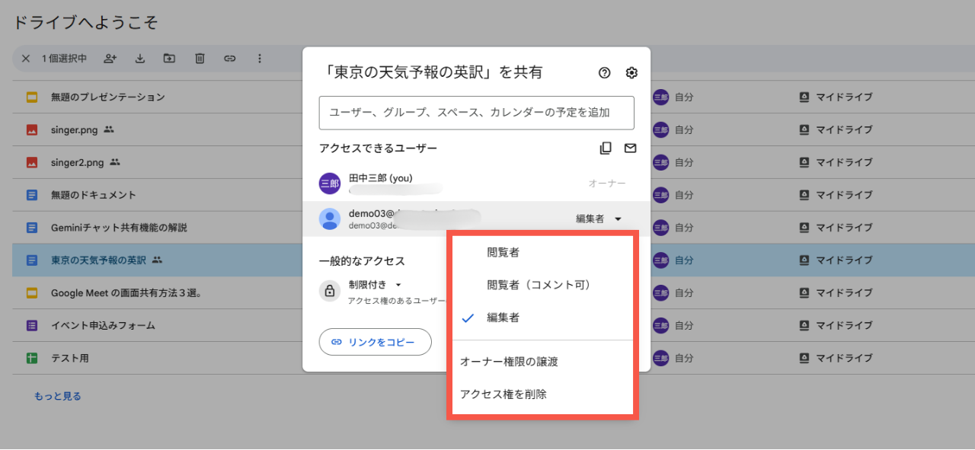
Task: Click the move-to-folder toolbar icon
Action: [169, 59]
